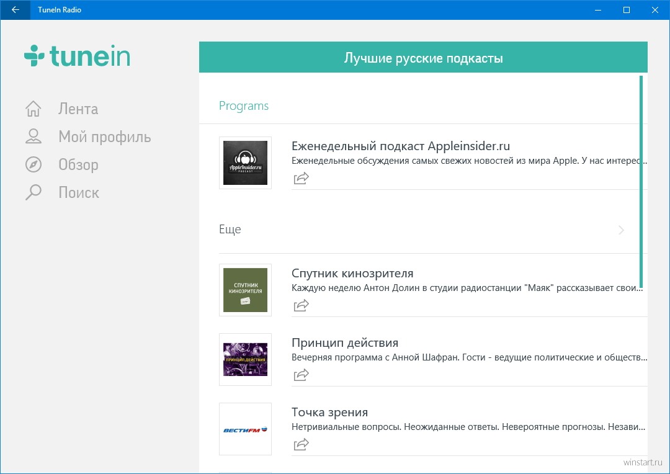Click the magnifier search icon
Viewport: 670px width, 474px height.
[x=33, y=192]
